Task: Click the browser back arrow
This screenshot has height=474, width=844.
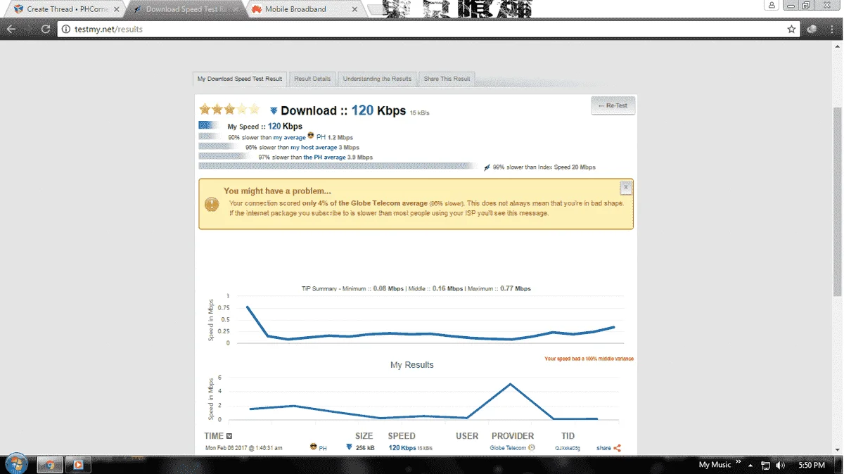Action: [11, 30]
